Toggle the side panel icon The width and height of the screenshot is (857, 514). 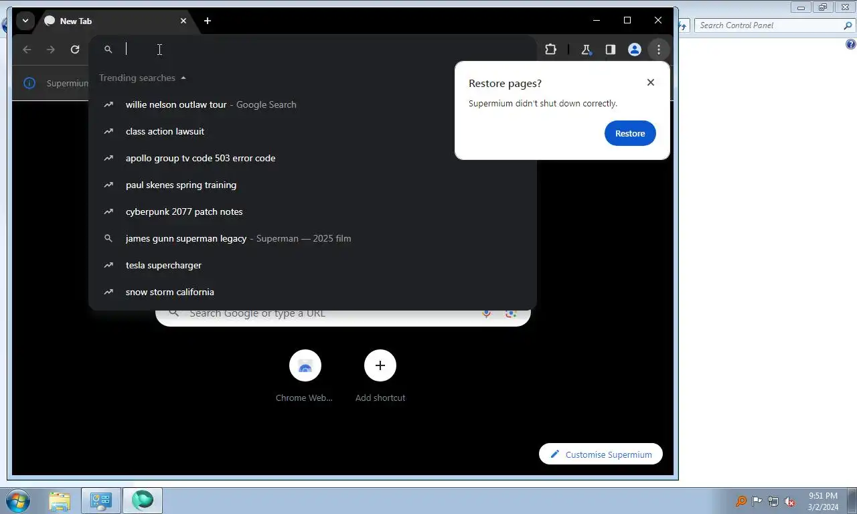610,50
